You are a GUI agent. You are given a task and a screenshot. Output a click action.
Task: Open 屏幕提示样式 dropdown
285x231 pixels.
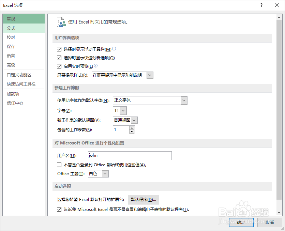tap(149, 75)
